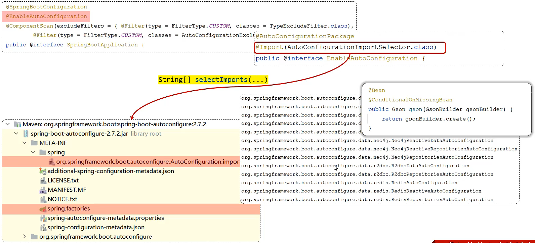Screen dimensions: 535x243
Task: Click the RedisRepositoriesAutoConfiguration line
Action: coord(367,200)
